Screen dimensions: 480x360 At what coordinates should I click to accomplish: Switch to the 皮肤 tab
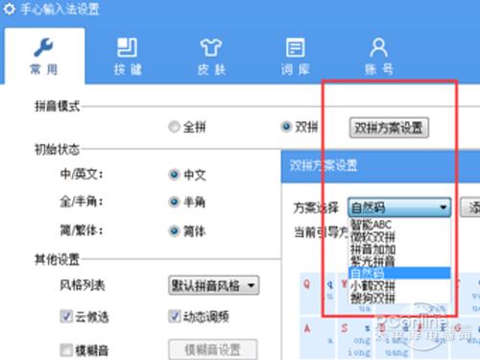click(211, 57)
